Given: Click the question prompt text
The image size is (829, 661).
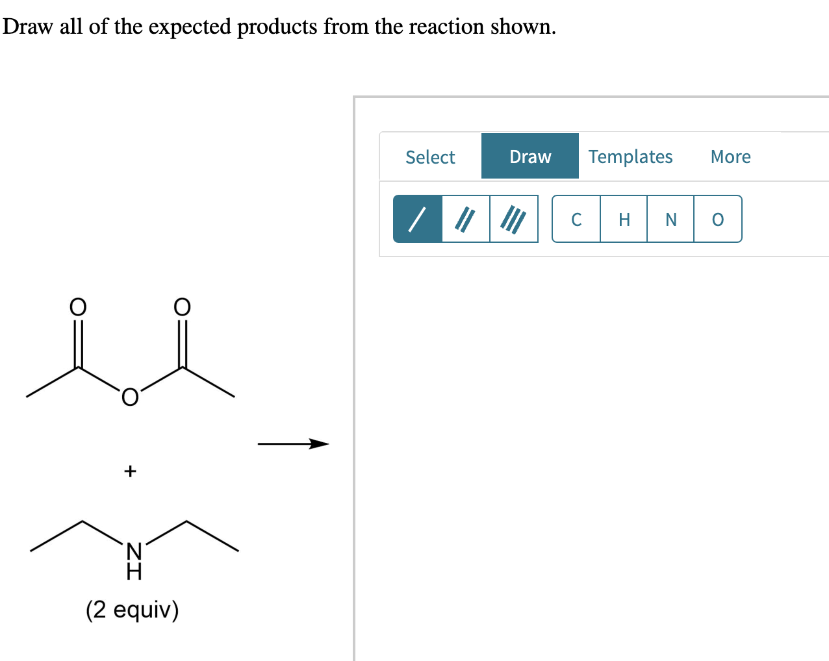Looking at the screenshot, I should point(279,27).
